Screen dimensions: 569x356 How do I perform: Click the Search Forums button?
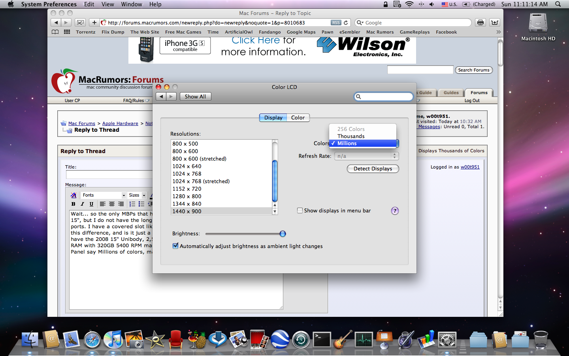pyautogui.click(x=474, y=70)
